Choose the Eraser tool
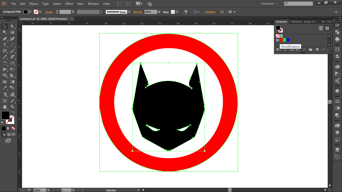The image size is (342, 192). pos(12,57)
